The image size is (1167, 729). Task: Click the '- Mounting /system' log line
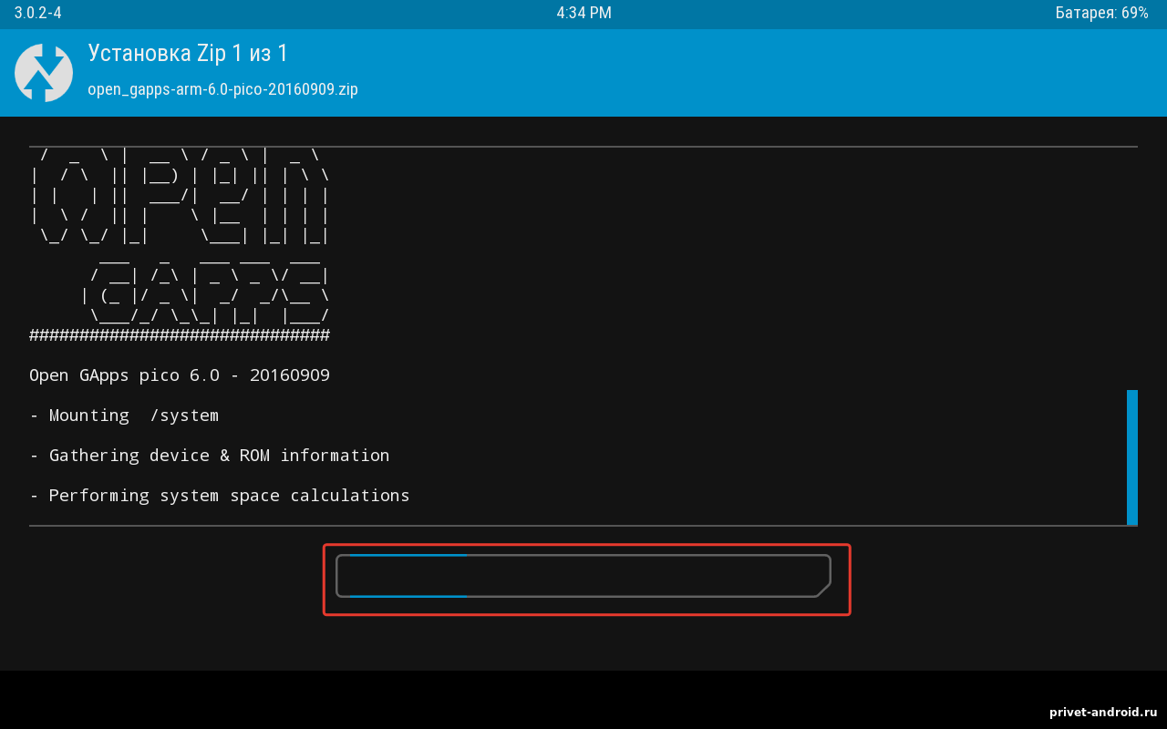(x=124, y=416)
